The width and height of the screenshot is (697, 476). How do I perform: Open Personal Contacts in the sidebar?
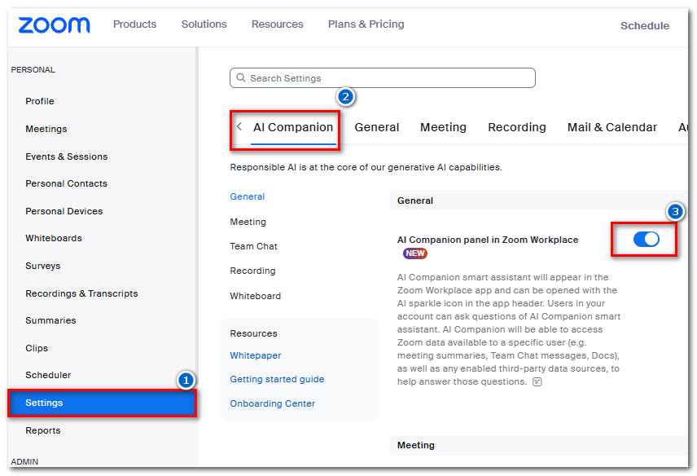click(x=66, y=183)
